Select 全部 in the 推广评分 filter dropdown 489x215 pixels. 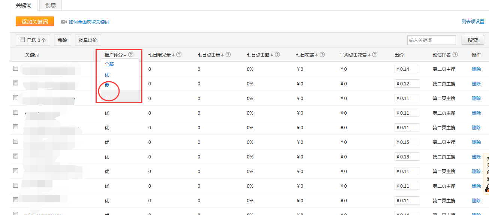pyautogui.click(x=109, y=64)
